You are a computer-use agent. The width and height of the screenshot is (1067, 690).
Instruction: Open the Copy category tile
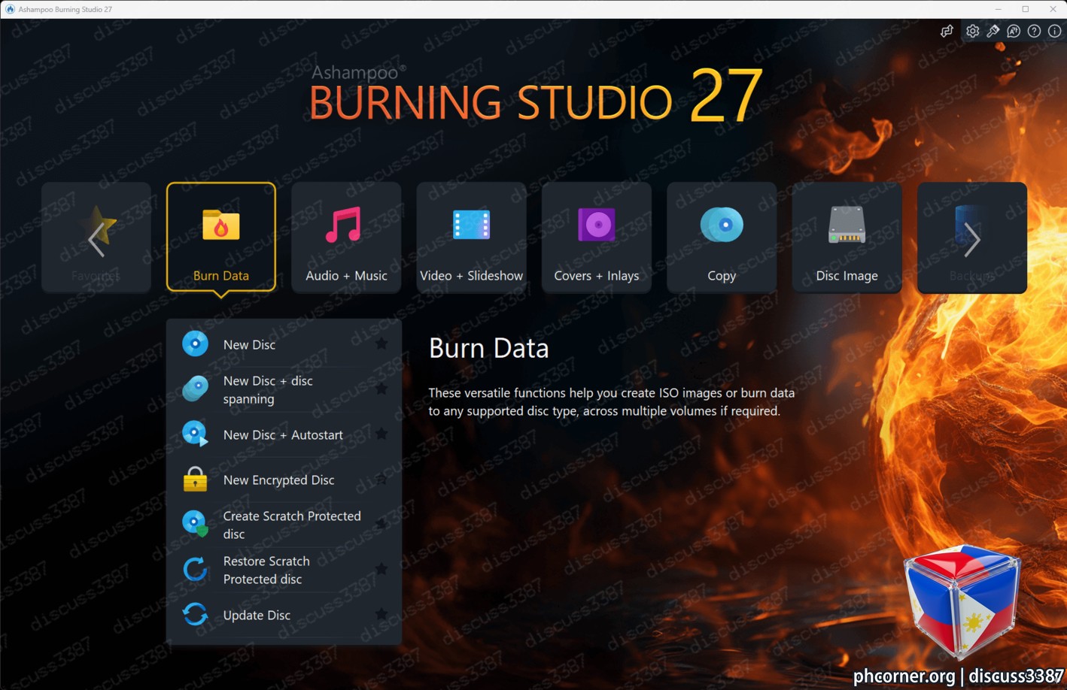pyautogui.click(x=722, y=237)
